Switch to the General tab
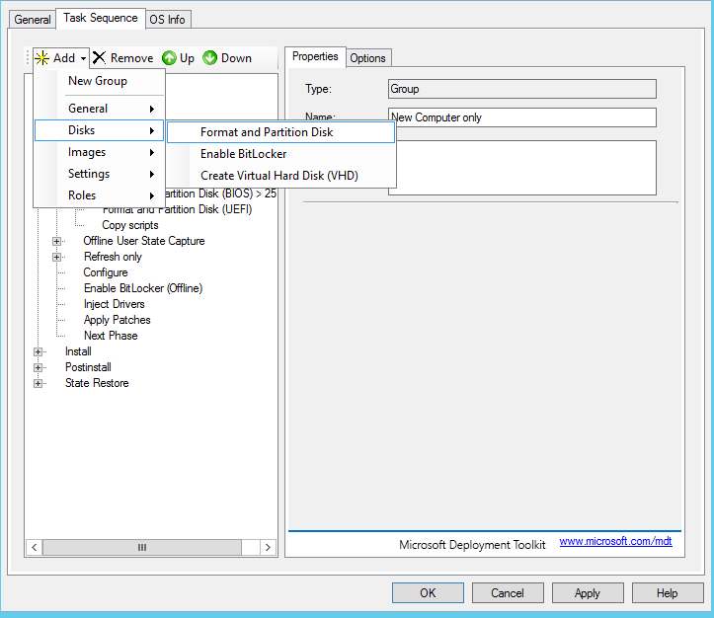The image size is (714, 618). 32,20
